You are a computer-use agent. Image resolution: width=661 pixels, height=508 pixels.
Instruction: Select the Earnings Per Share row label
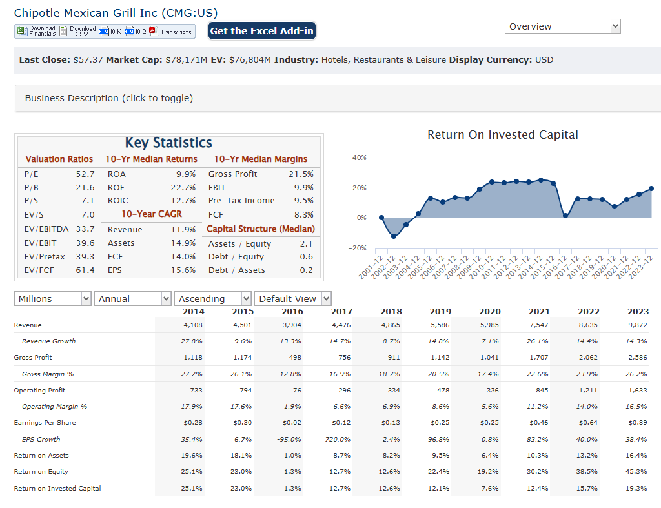click(x=45, y=423)
